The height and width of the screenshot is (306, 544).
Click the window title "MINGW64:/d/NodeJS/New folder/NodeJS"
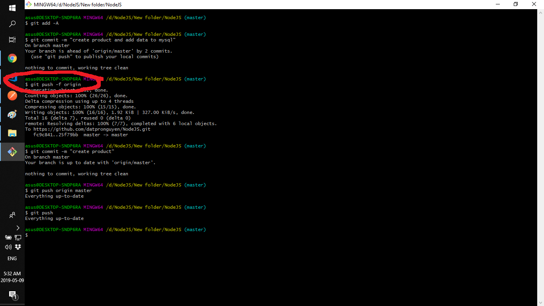coord(78,4)
